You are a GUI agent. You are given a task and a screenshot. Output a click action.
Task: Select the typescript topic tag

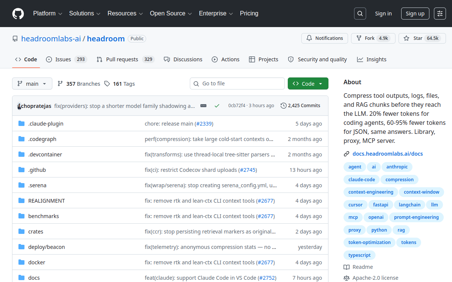359,255
